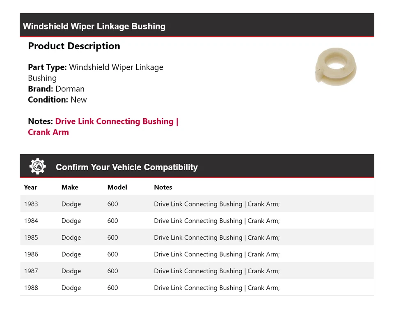Image resolution: width=394 pixels, height=309 pixels.
Task: Click the gear compatibility icon
Action: point(37,167)
